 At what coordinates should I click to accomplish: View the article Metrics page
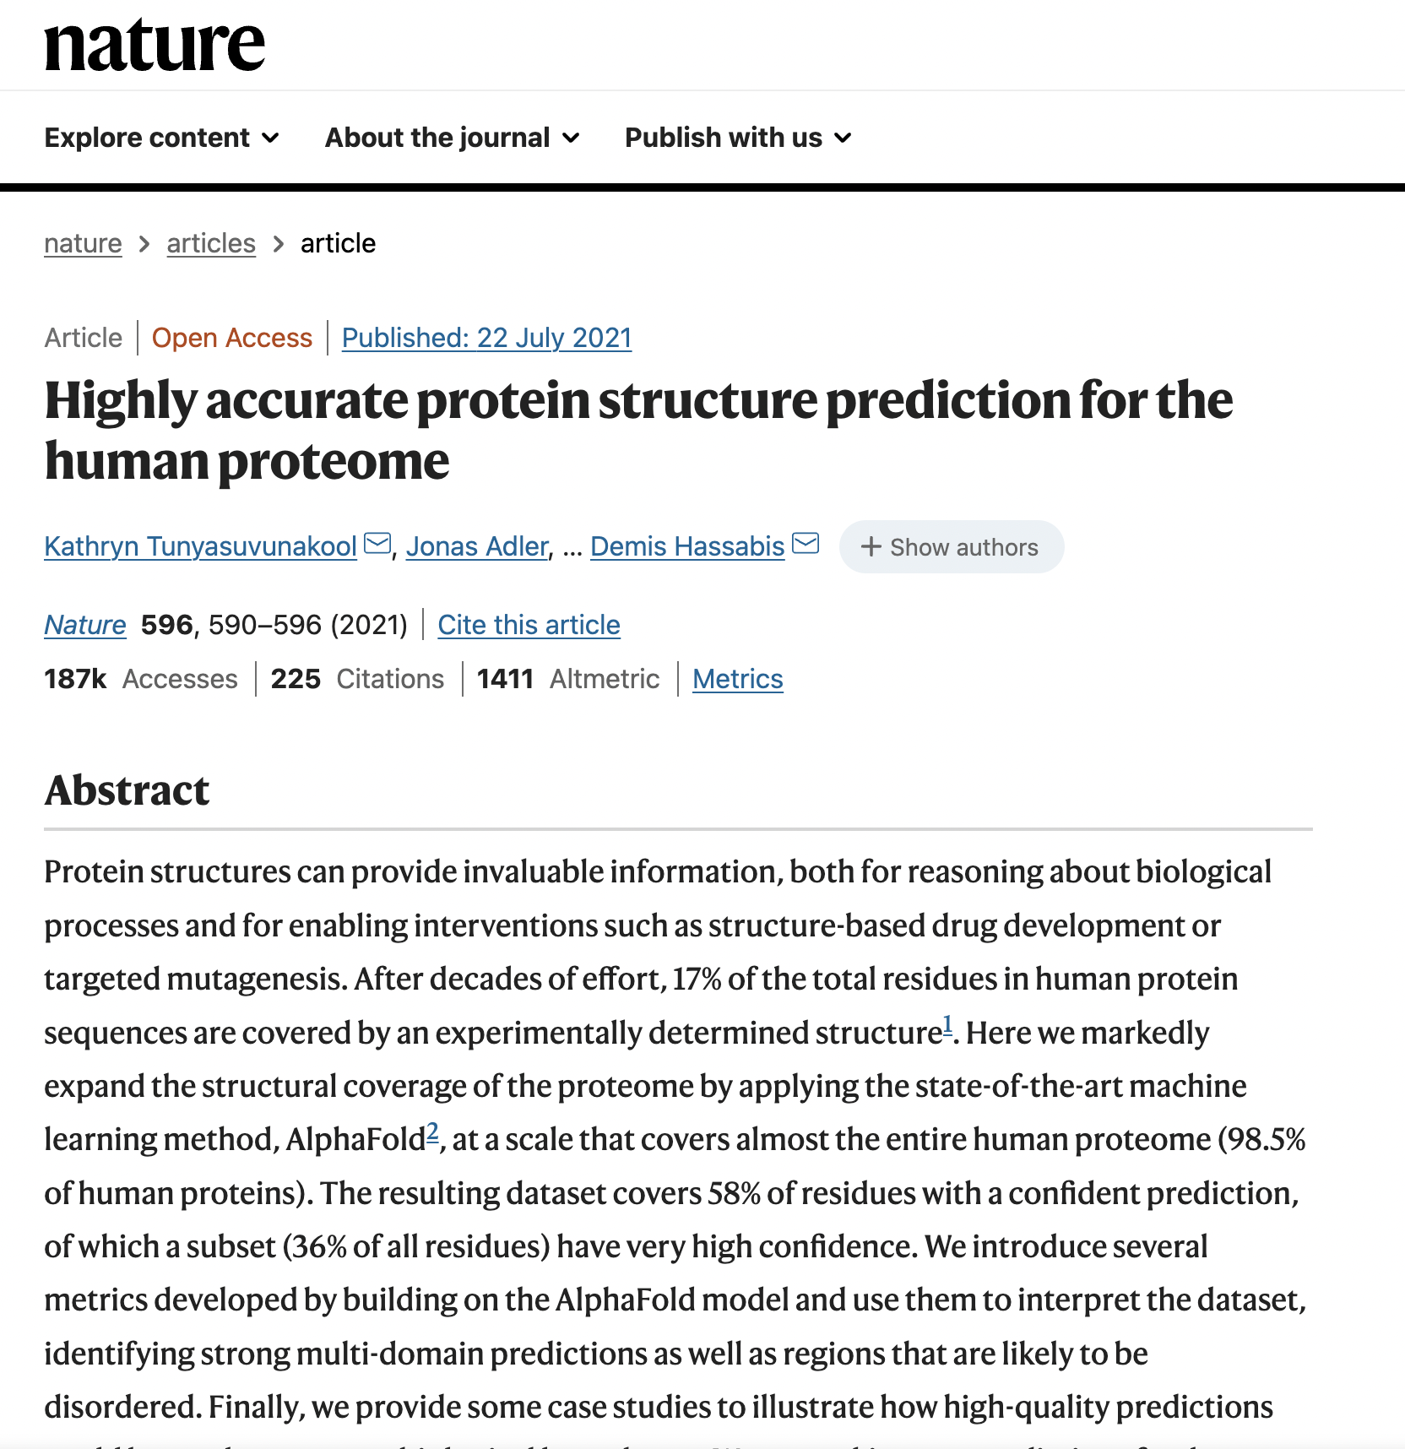[x=737, y=679]
